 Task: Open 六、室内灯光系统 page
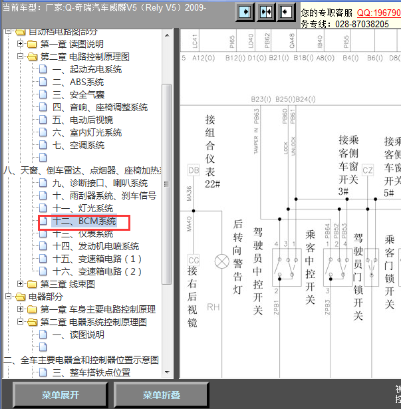tap(87, 132)
